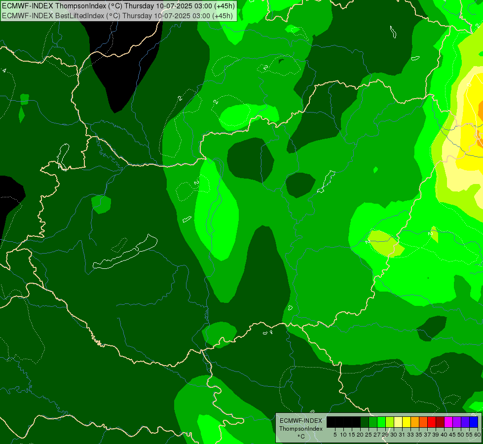Screen dimensions: 483x444
Task: Select the blue 55-60 legend swatch
Action: (474, 422)
